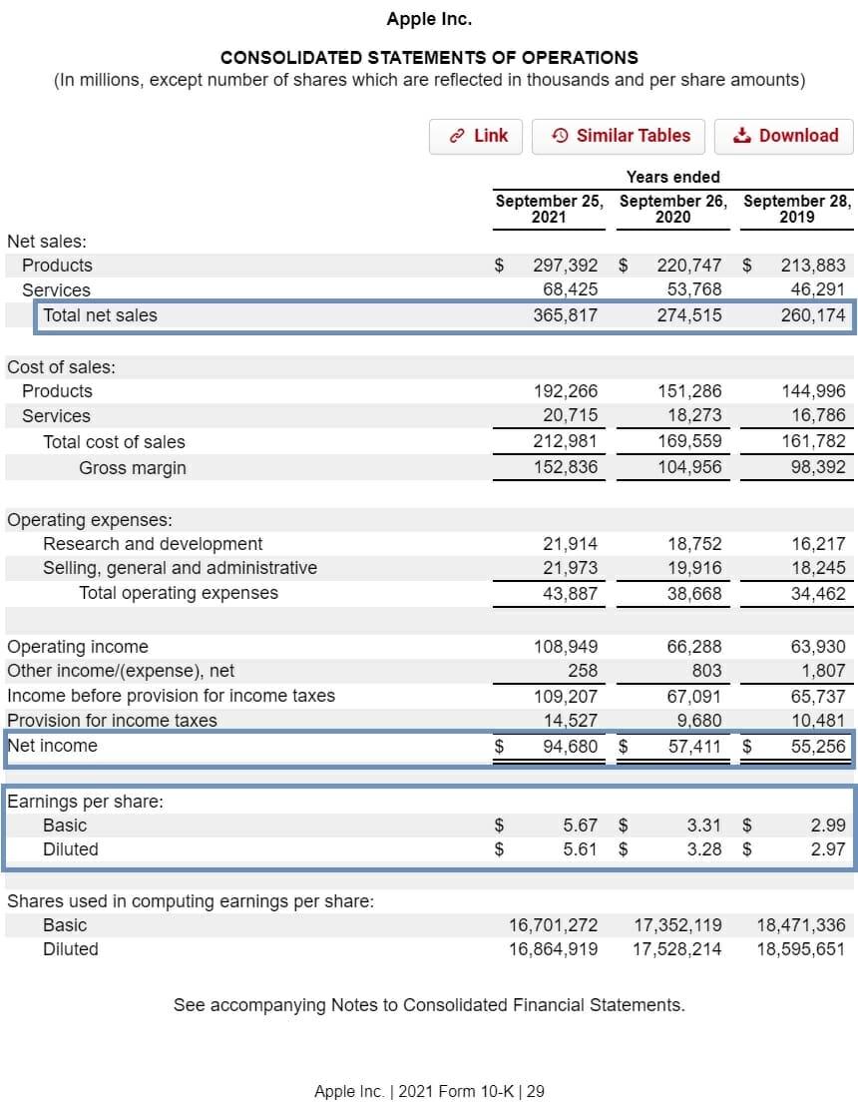Click the September 26, 2020 column header
858x1108 pixels.
point(672,208)
